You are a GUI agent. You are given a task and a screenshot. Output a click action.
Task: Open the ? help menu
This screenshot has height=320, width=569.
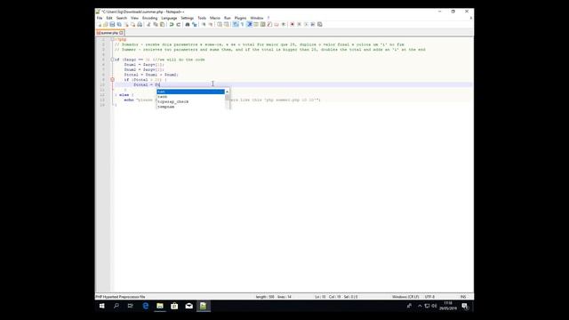(x=268, y=18)
